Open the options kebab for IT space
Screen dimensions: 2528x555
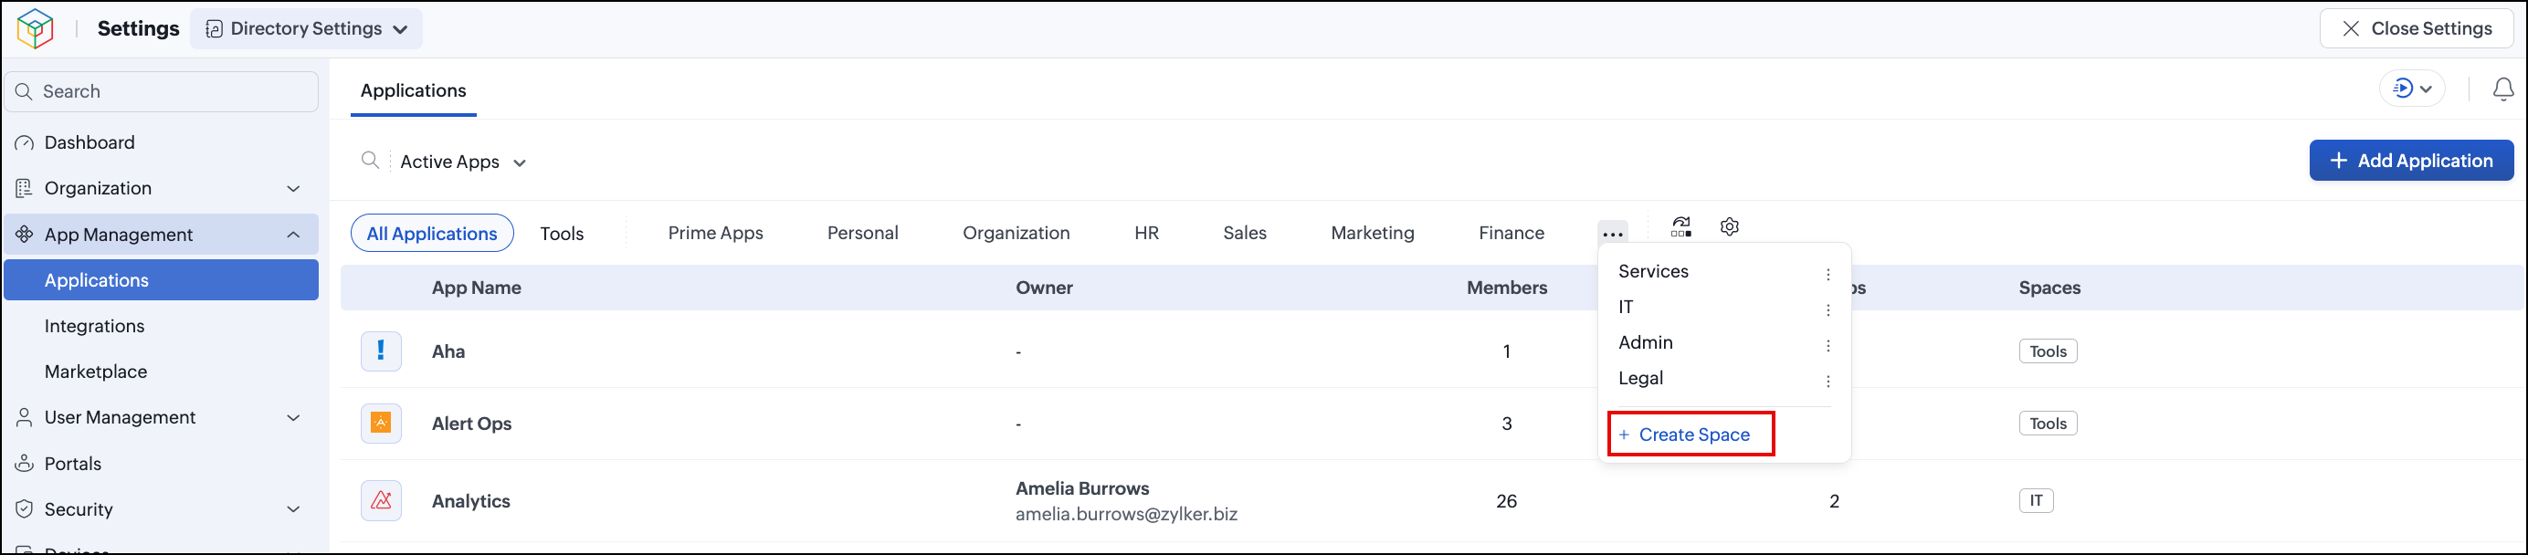tap(1828, 309)
